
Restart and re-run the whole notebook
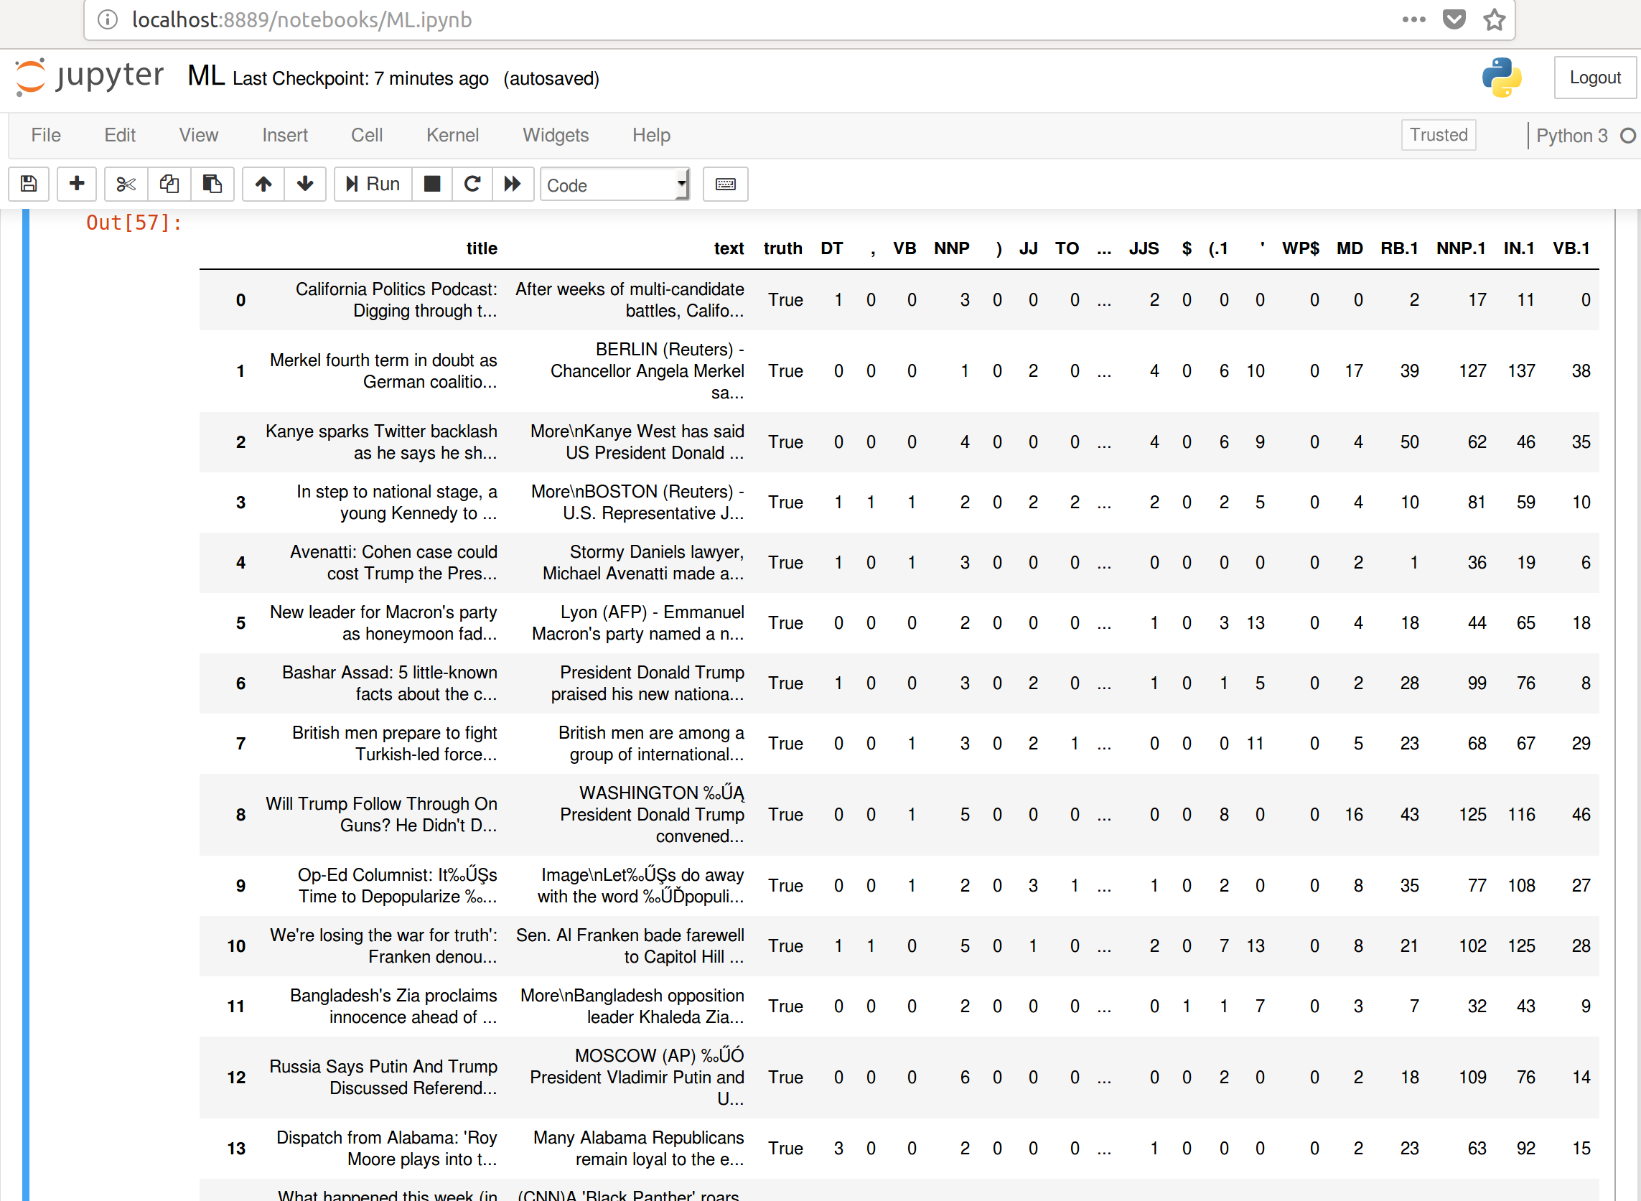[x=513, y=184]
